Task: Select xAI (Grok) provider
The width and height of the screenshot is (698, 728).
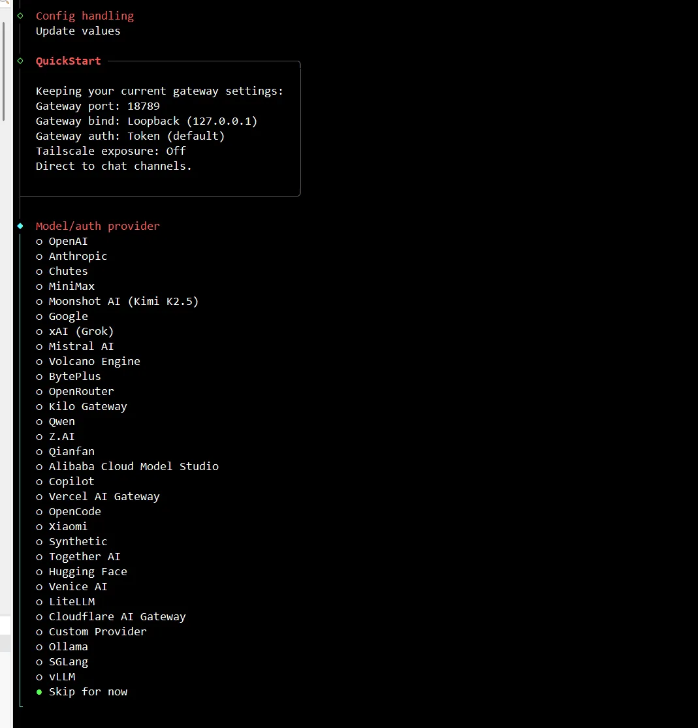Action: pyautogui.click(x=75, y=332)
